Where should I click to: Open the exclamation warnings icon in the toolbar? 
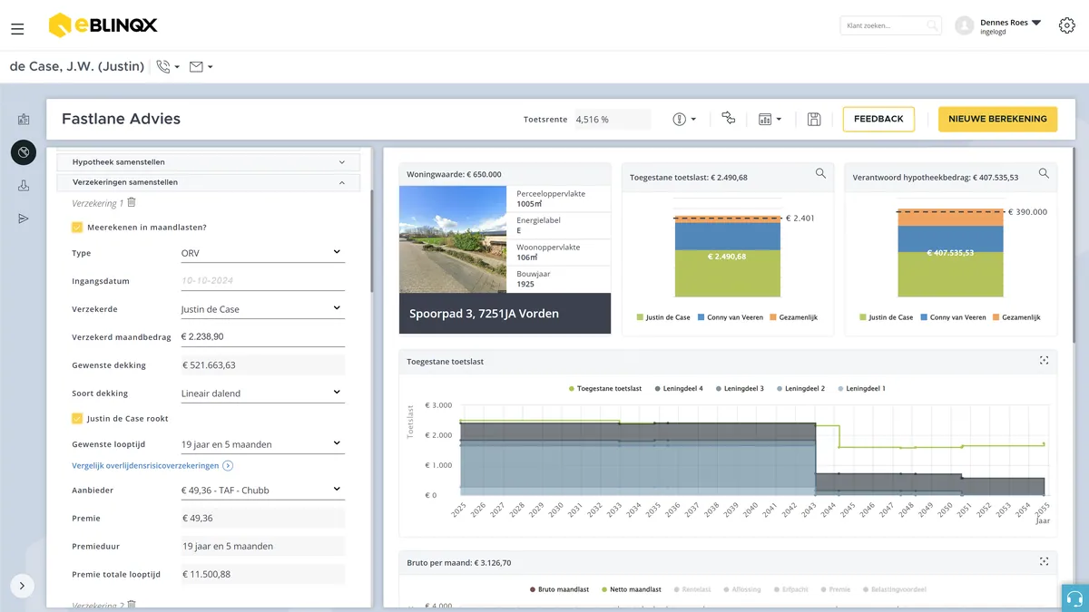click(x=684, y=119)
